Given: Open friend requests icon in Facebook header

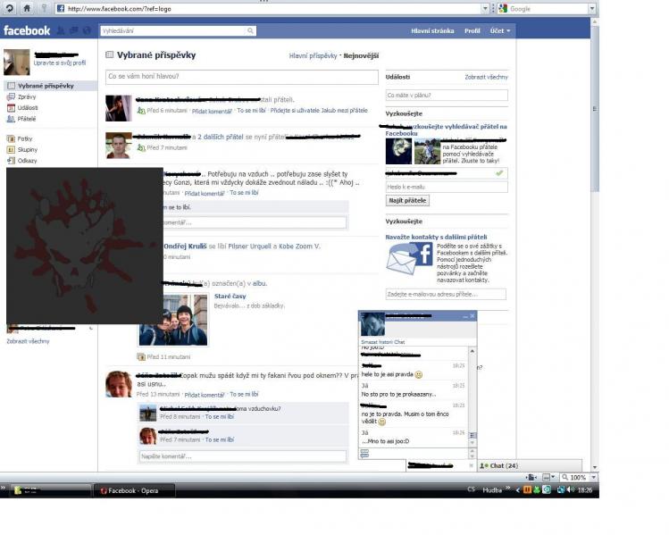Looking at the screenshot, I should [x=61, y=30].
